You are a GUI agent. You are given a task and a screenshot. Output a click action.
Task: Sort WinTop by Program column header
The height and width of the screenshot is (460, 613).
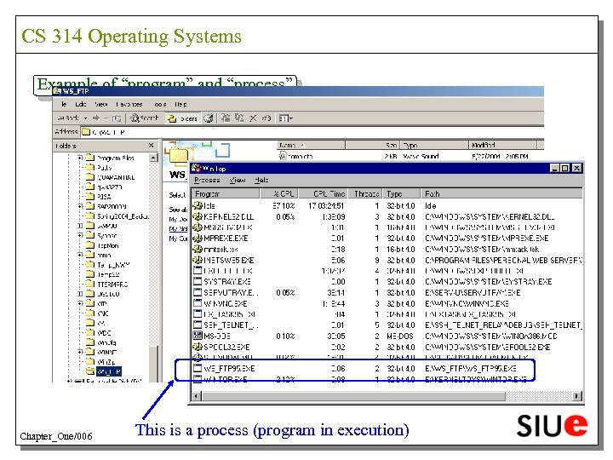pos(226,193)
